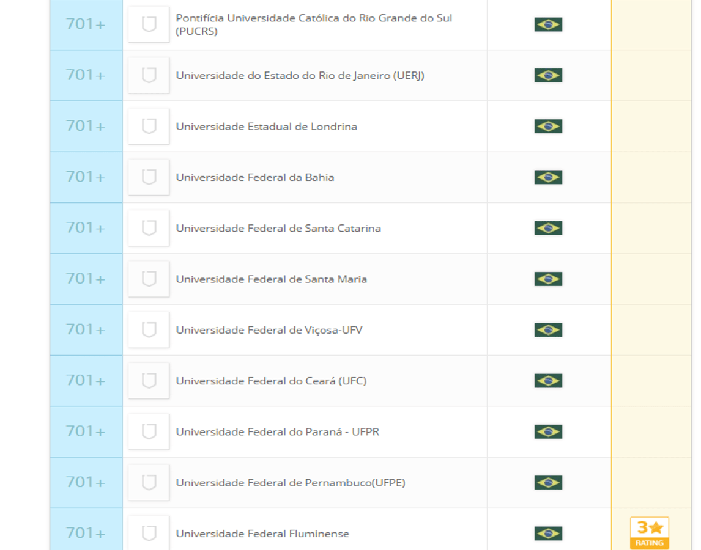This screenshot has width=701, height=550.
Task: Click shield logo for Federal de Santa Maria
Action: point(149,279)
